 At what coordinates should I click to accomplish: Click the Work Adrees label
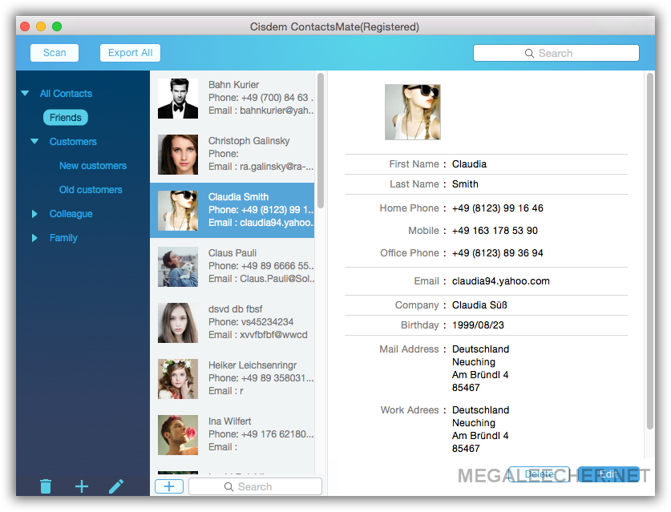410,410
